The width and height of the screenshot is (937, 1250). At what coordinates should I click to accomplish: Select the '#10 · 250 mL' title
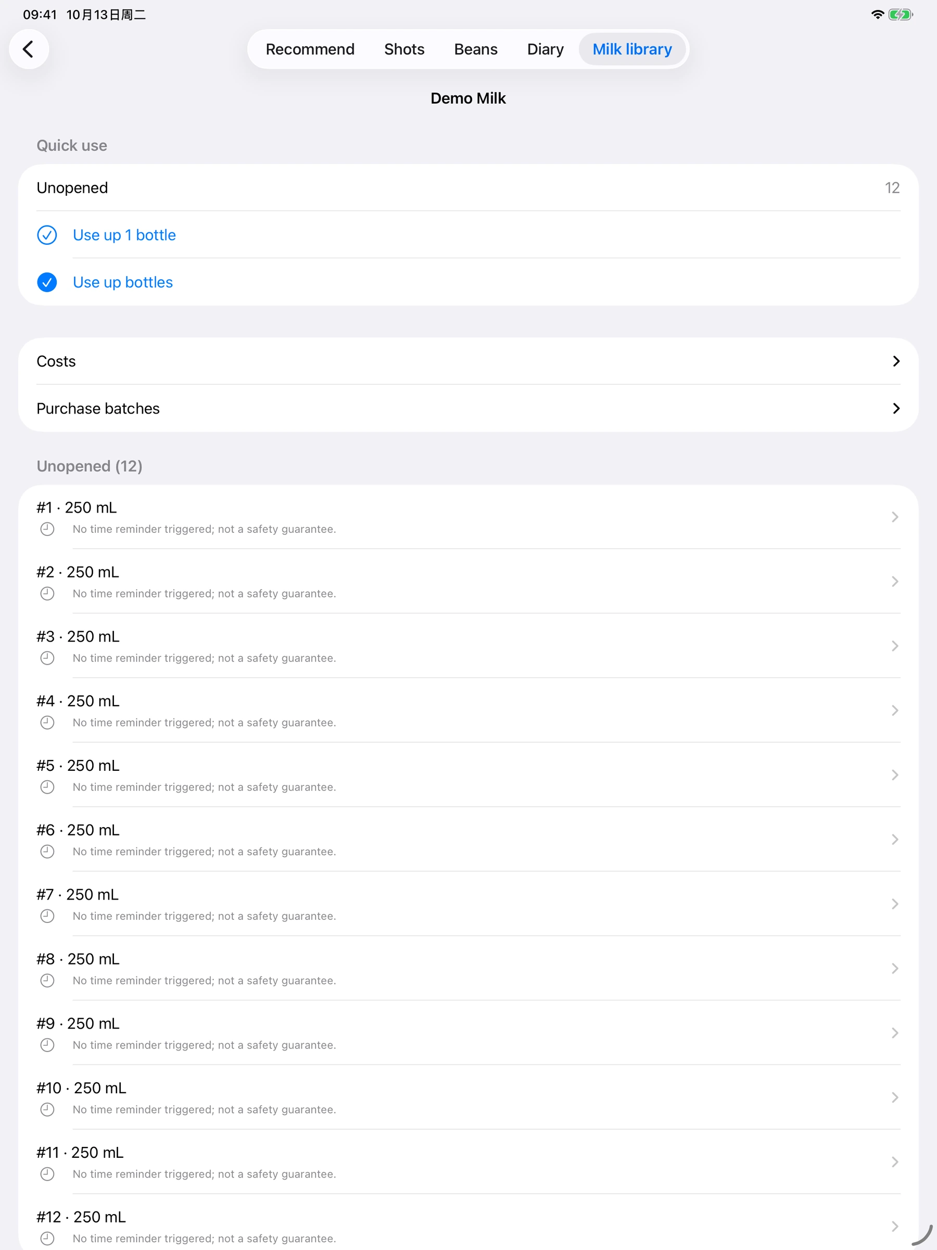81,1087
